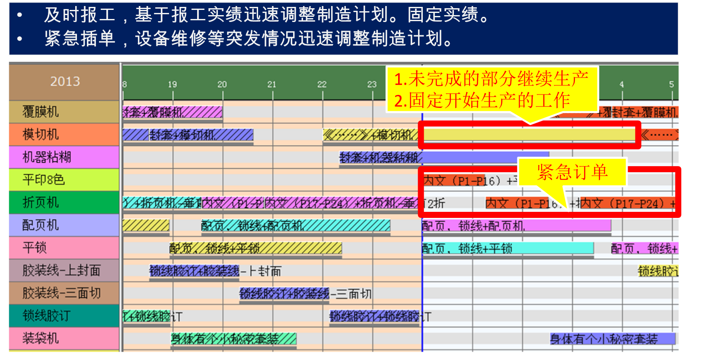Click the 配页机 row header

pos(64,225)
